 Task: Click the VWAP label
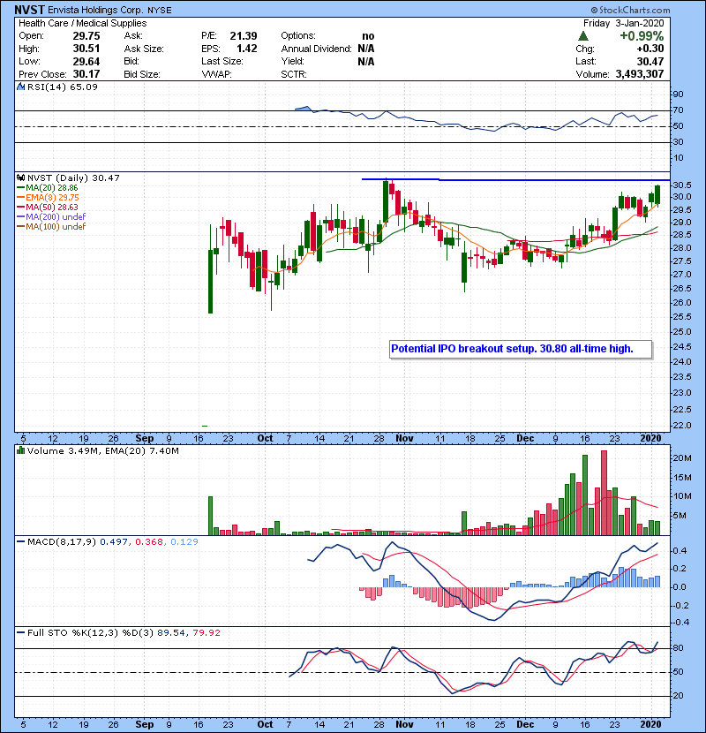(216, 74)
